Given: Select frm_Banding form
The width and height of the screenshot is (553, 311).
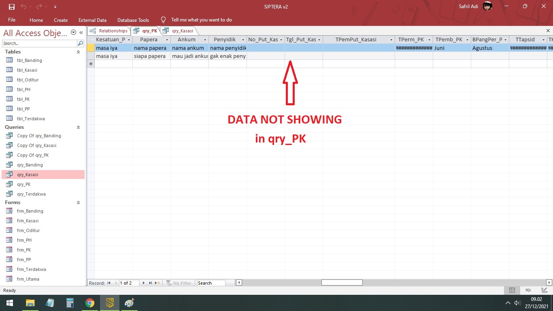Looking at the screenshot, I should coord(43,211).
